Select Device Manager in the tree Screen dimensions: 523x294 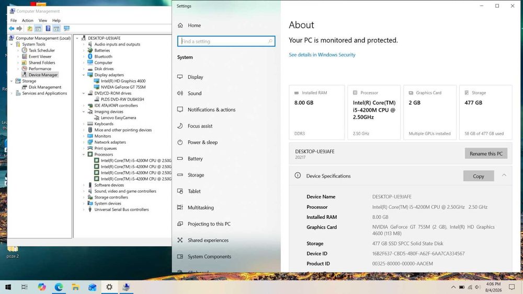(43, 75)
